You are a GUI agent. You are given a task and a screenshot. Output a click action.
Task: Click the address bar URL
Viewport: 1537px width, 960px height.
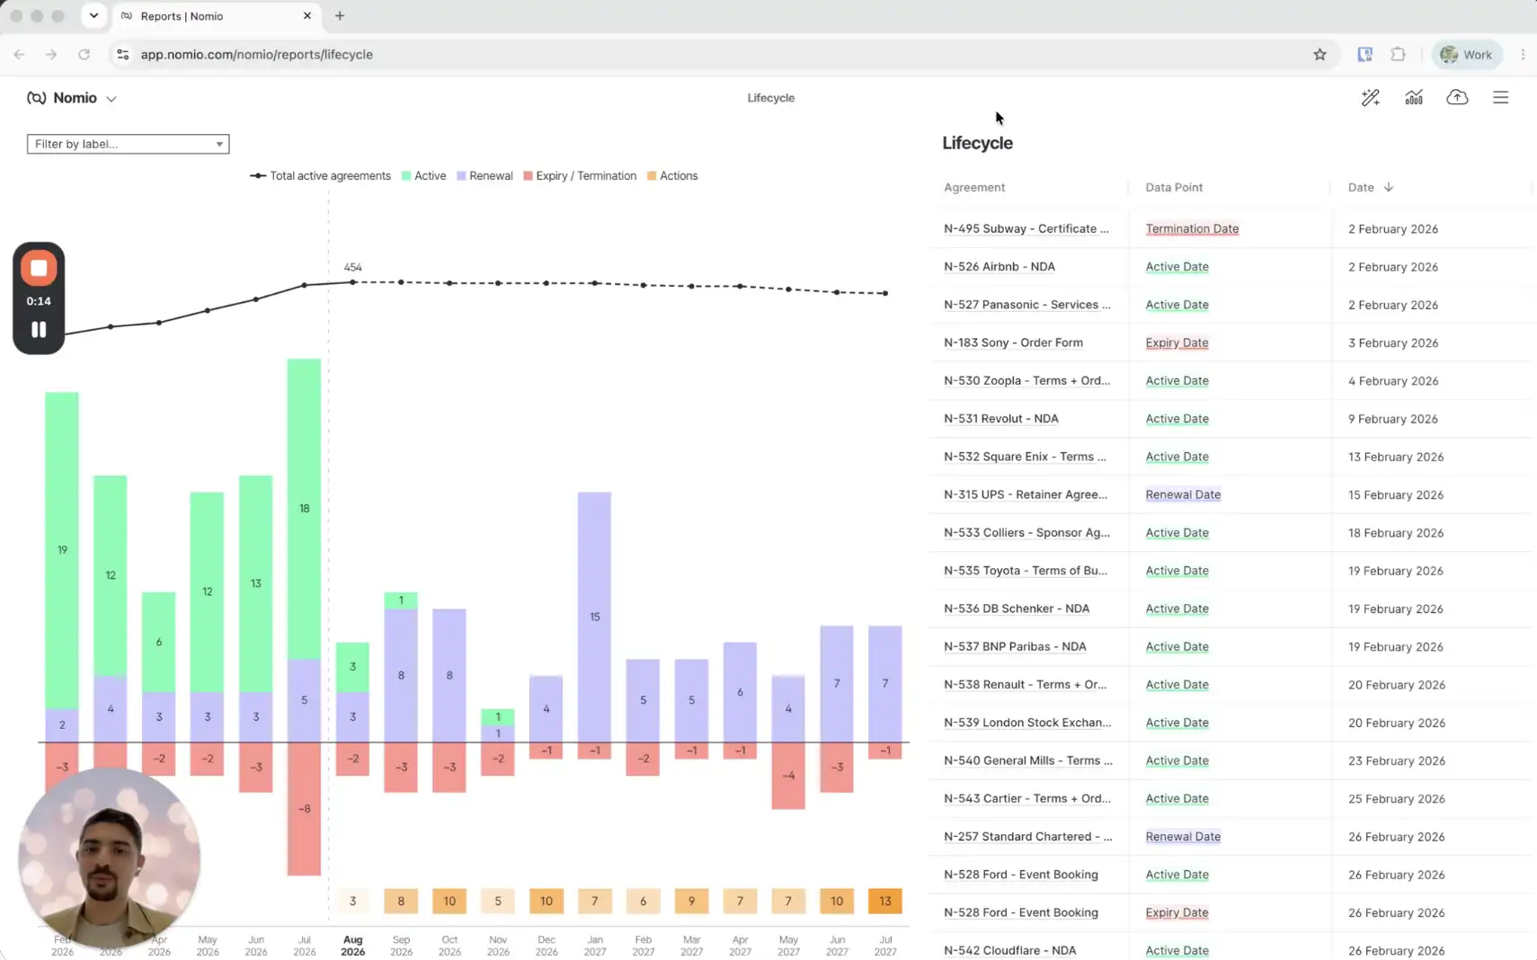coord(257,55)
